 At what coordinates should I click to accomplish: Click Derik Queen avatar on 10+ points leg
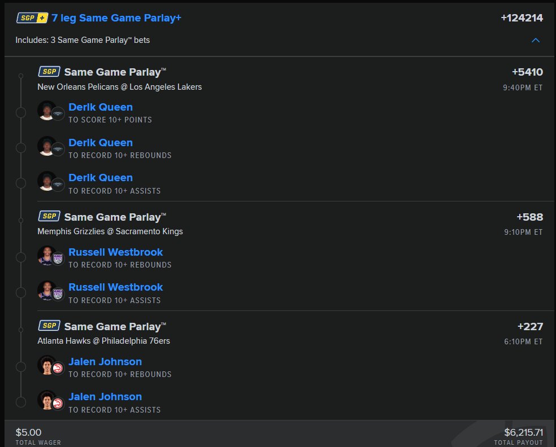click(x=47, y=111)
